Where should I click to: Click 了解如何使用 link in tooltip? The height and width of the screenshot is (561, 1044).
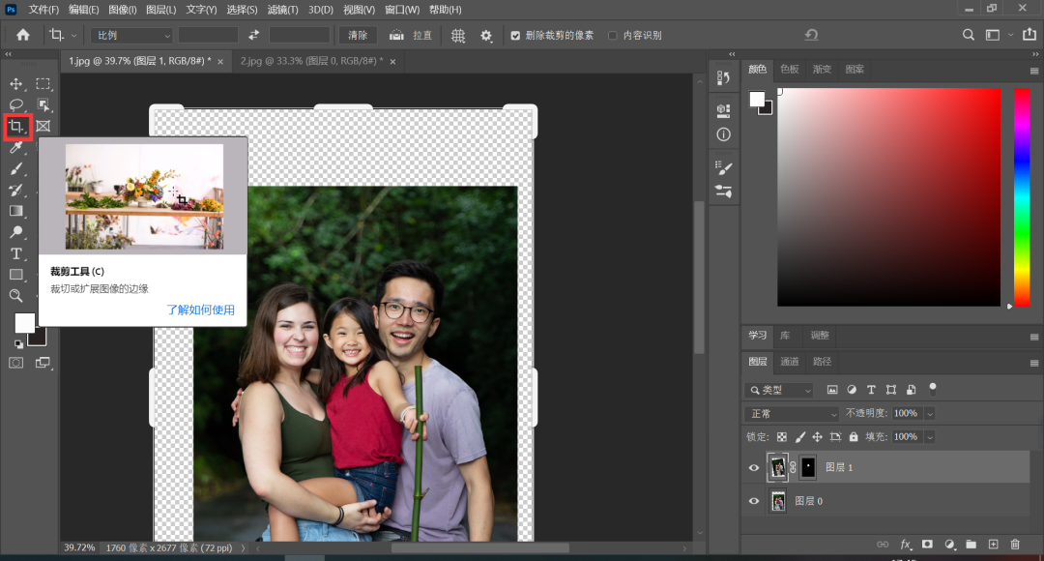pos(200,310)
